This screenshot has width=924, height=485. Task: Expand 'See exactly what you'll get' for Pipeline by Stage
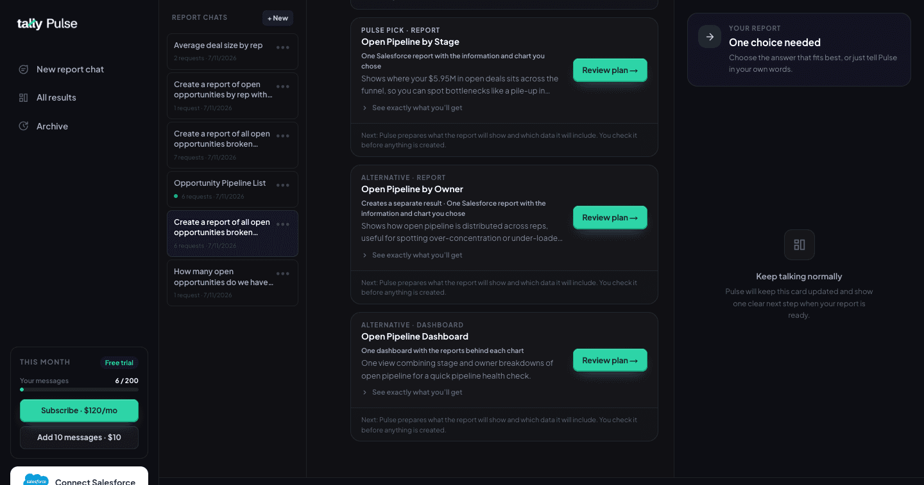[412, 108]
